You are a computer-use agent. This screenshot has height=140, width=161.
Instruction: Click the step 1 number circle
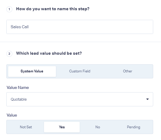(x=9, y=9)
